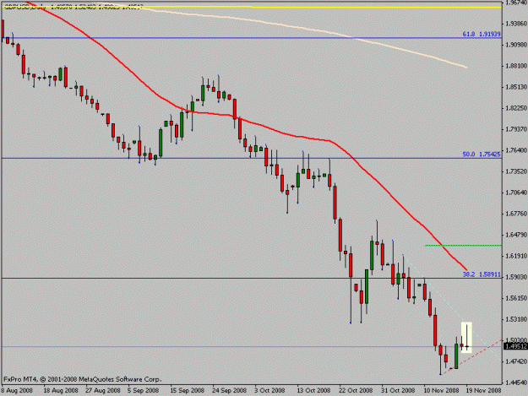The height and width of the screenshot is (396, 528).
Task: Click the 31 Oct 2008 date label
Action: pyautogui.click(x=398, y=391)
